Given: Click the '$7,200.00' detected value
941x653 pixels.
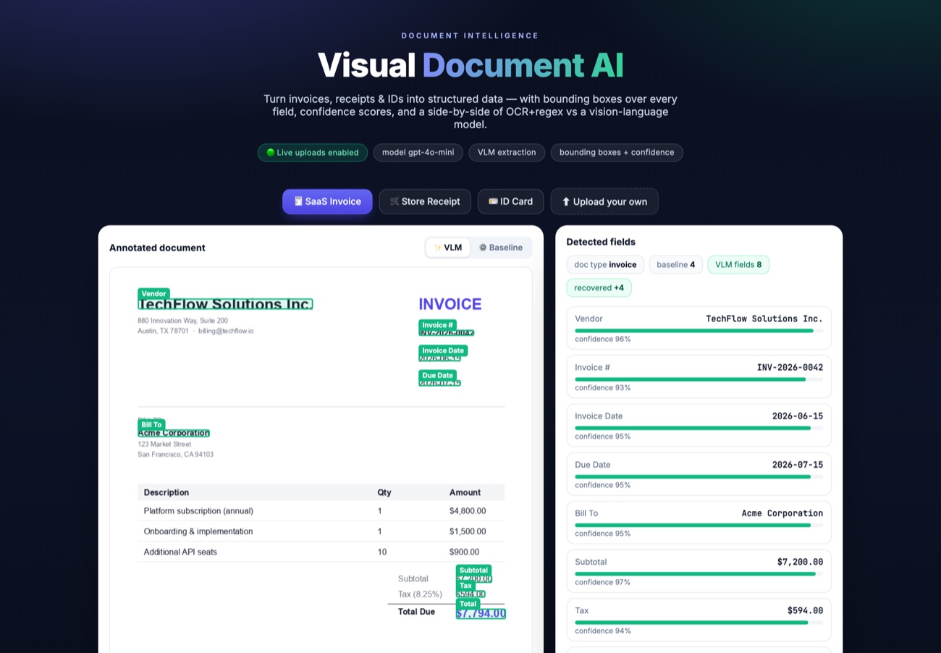Looking at the screenshot, I should pyautogui.click(x=800, y=562).
